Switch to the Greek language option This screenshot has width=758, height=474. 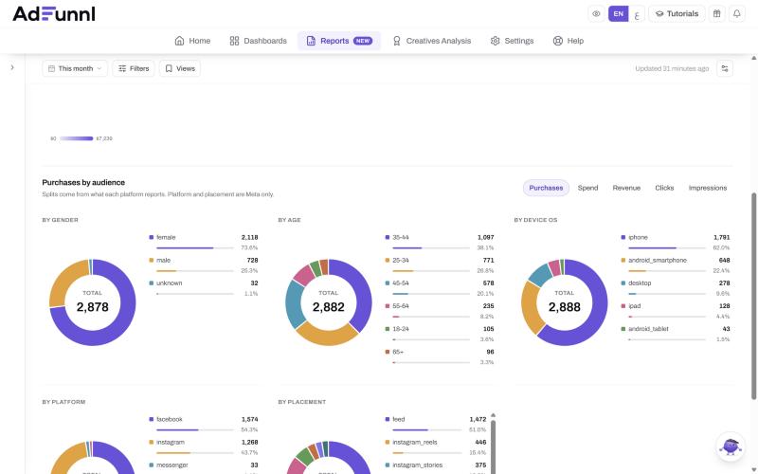click(637, 14)
